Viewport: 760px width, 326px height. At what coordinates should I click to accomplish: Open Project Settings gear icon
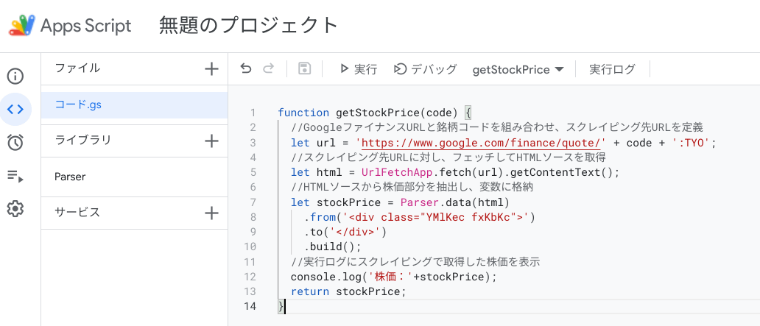pyautogui.click(x=15, y=209)
